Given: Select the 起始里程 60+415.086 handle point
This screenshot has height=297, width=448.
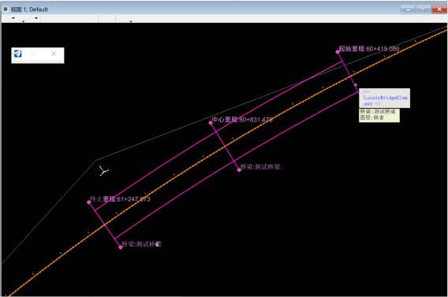Looking at the screenshot, I should point(338,52).
